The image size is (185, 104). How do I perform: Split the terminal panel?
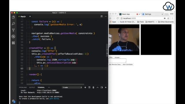click(89, 87)
